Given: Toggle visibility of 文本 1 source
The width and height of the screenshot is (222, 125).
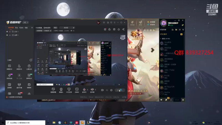Looking at the screenshot, I should click(7, 32).
